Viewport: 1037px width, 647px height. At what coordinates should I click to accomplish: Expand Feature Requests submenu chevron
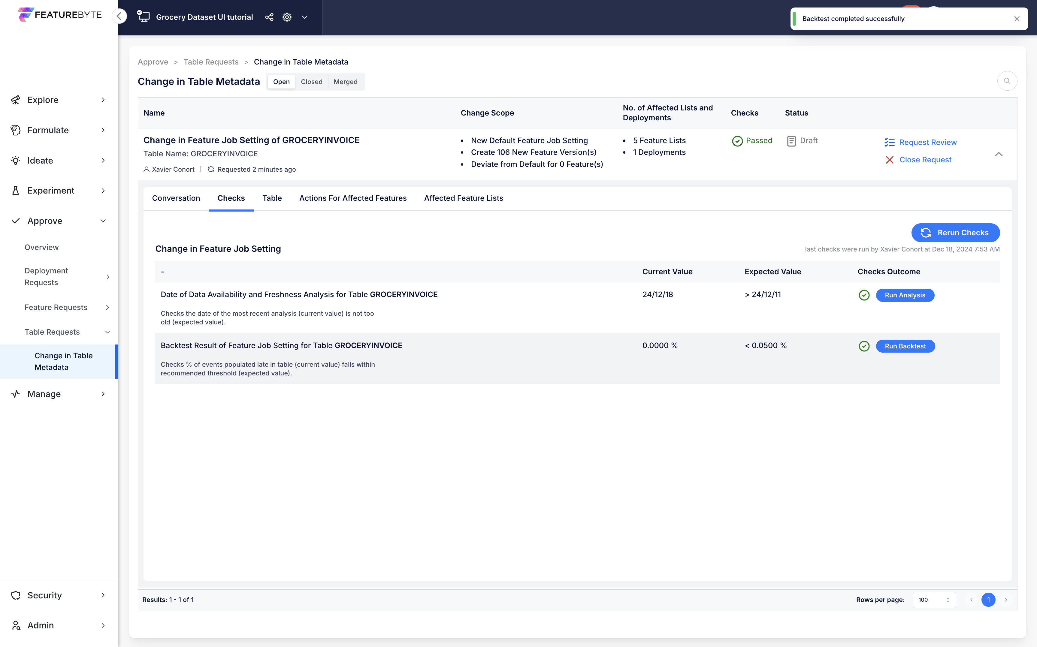108,307
